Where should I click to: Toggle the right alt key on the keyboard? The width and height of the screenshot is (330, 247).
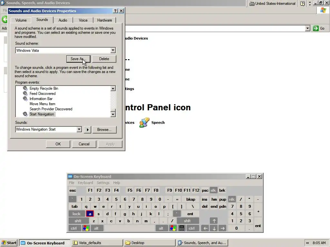tap(161, 228)
